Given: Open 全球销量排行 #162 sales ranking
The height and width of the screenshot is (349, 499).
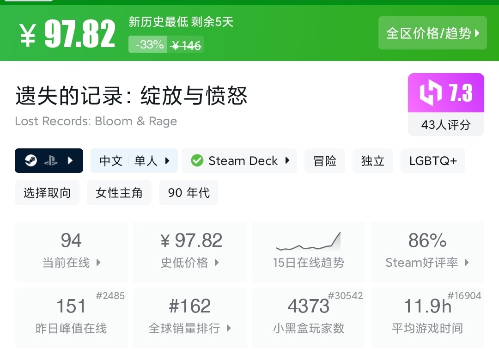Looking at the screenshot, I should click(x=190, y=318).
